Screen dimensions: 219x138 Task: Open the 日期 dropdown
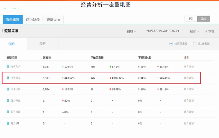[x=131, y=31]
